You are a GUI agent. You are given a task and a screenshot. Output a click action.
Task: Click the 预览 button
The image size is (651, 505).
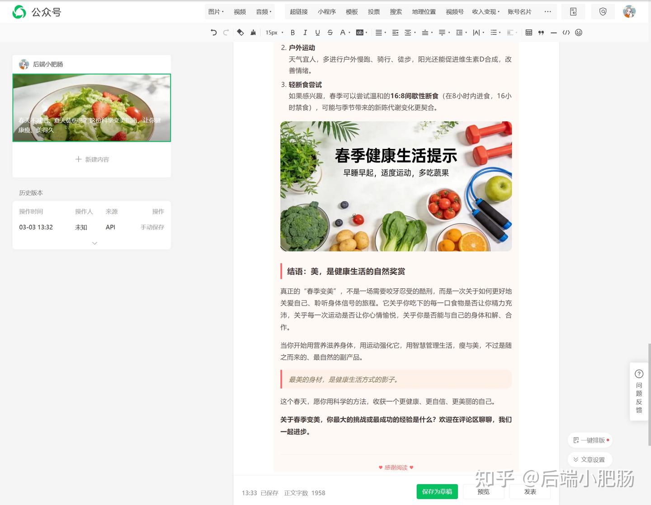point(483,491)
